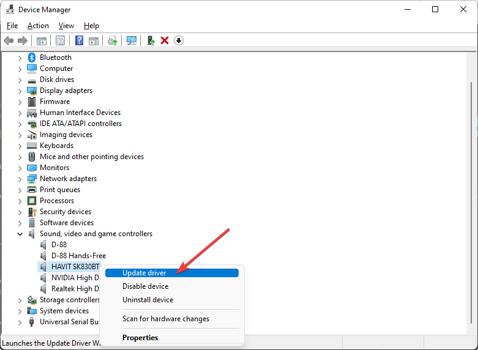Image resolution: width=478 pixels, height=350 pixels.
Task: Select Universal Serial Bus plug icon
Action: tap(31, 322)
